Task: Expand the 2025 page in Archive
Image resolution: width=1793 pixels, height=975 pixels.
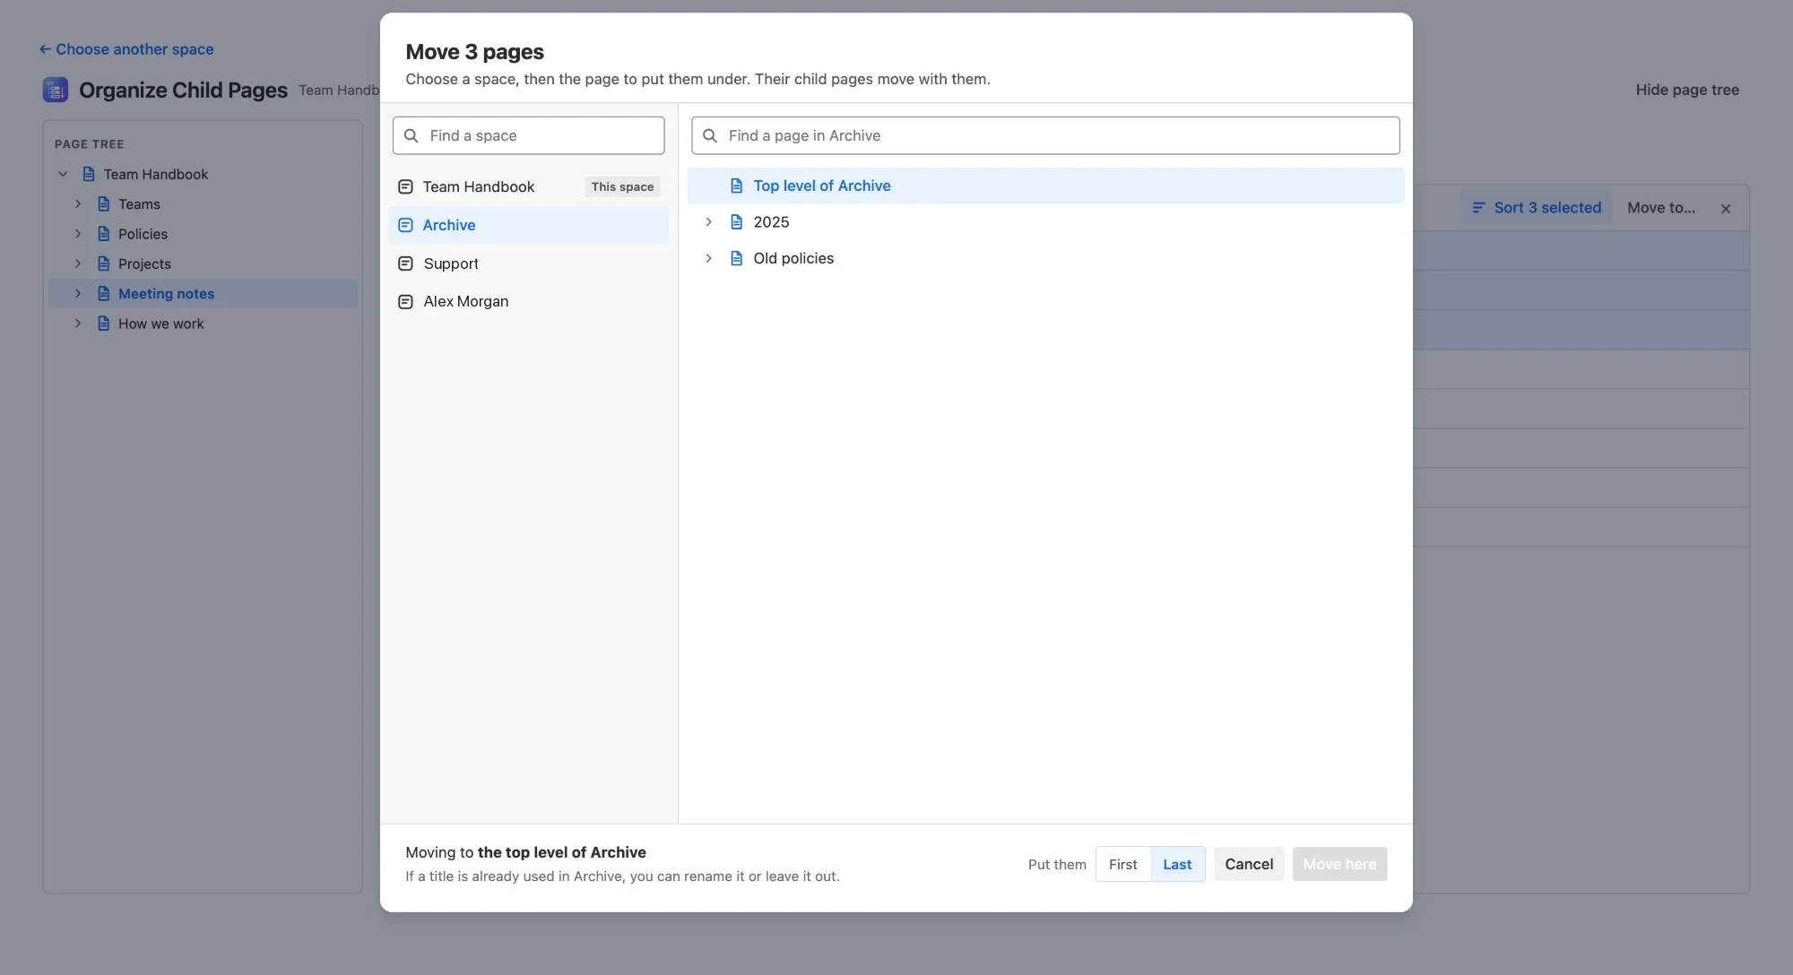Action: pos(708,222)
